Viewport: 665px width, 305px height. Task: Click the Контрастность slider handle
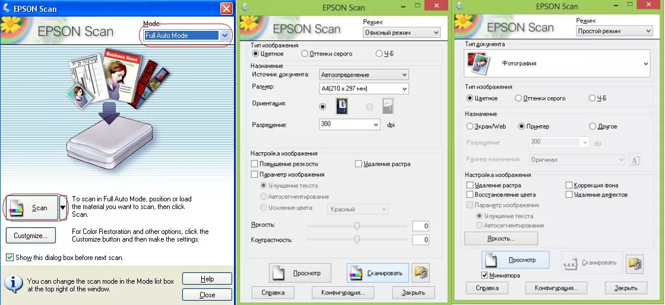tap(357, 240)
